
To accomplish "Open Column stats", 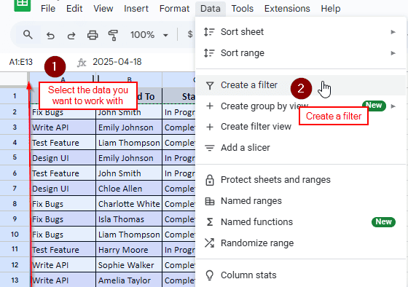I will click(300, 275).
